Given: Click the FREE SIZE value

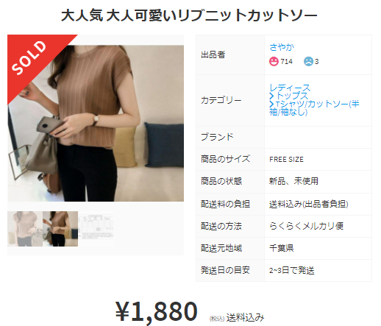Looking at the screenshot, I should [286, 160].
